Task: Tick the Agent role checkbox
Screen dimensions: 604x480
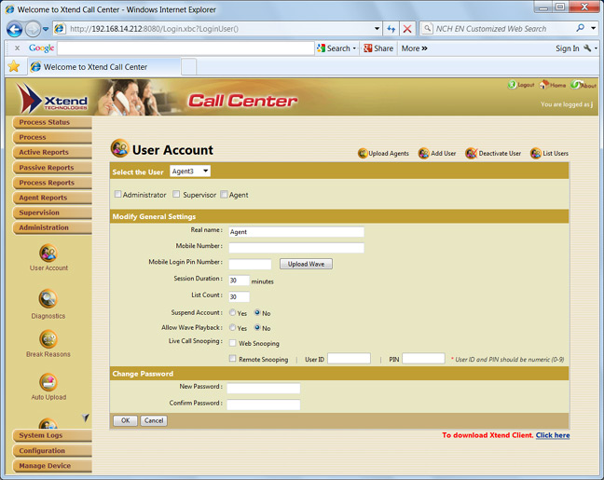Action: (x=224, y=194)
